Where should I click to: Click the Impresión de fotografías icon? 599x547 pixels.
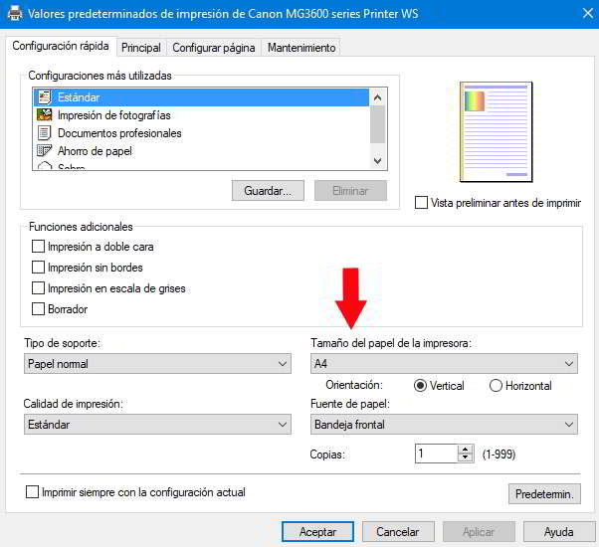coord(45,115)
